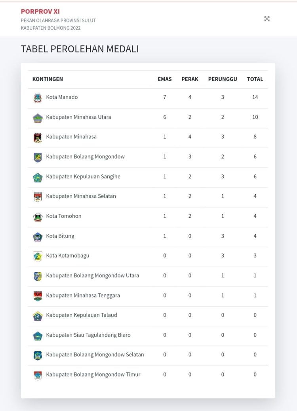
Task: Click the KONTINGEN column header
Action: coord(48,79)
